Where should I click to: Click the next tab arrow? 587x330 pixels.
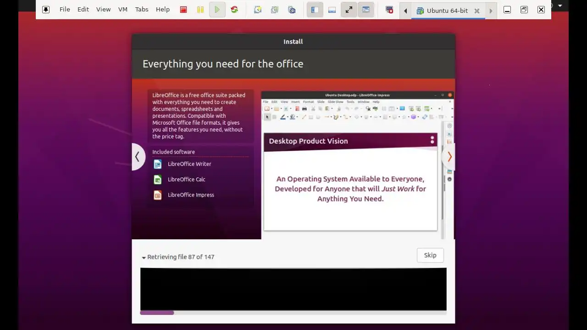coord(491,11)
